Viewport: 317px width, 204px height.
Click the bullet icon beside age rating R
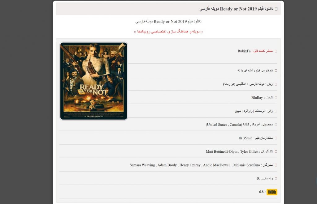coord(276,179)
